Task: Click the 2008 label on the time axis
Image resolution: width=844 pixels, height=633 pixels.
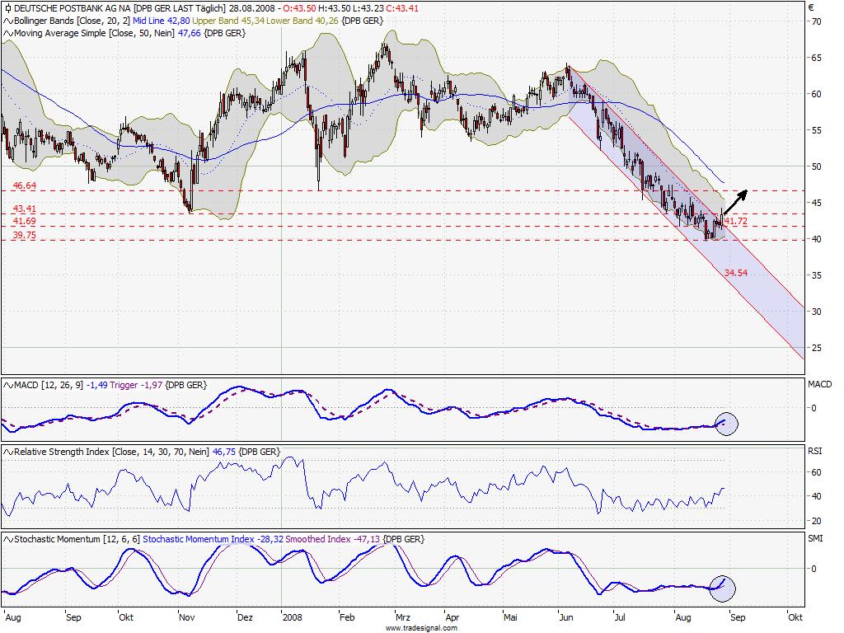Action: point(293,617)
